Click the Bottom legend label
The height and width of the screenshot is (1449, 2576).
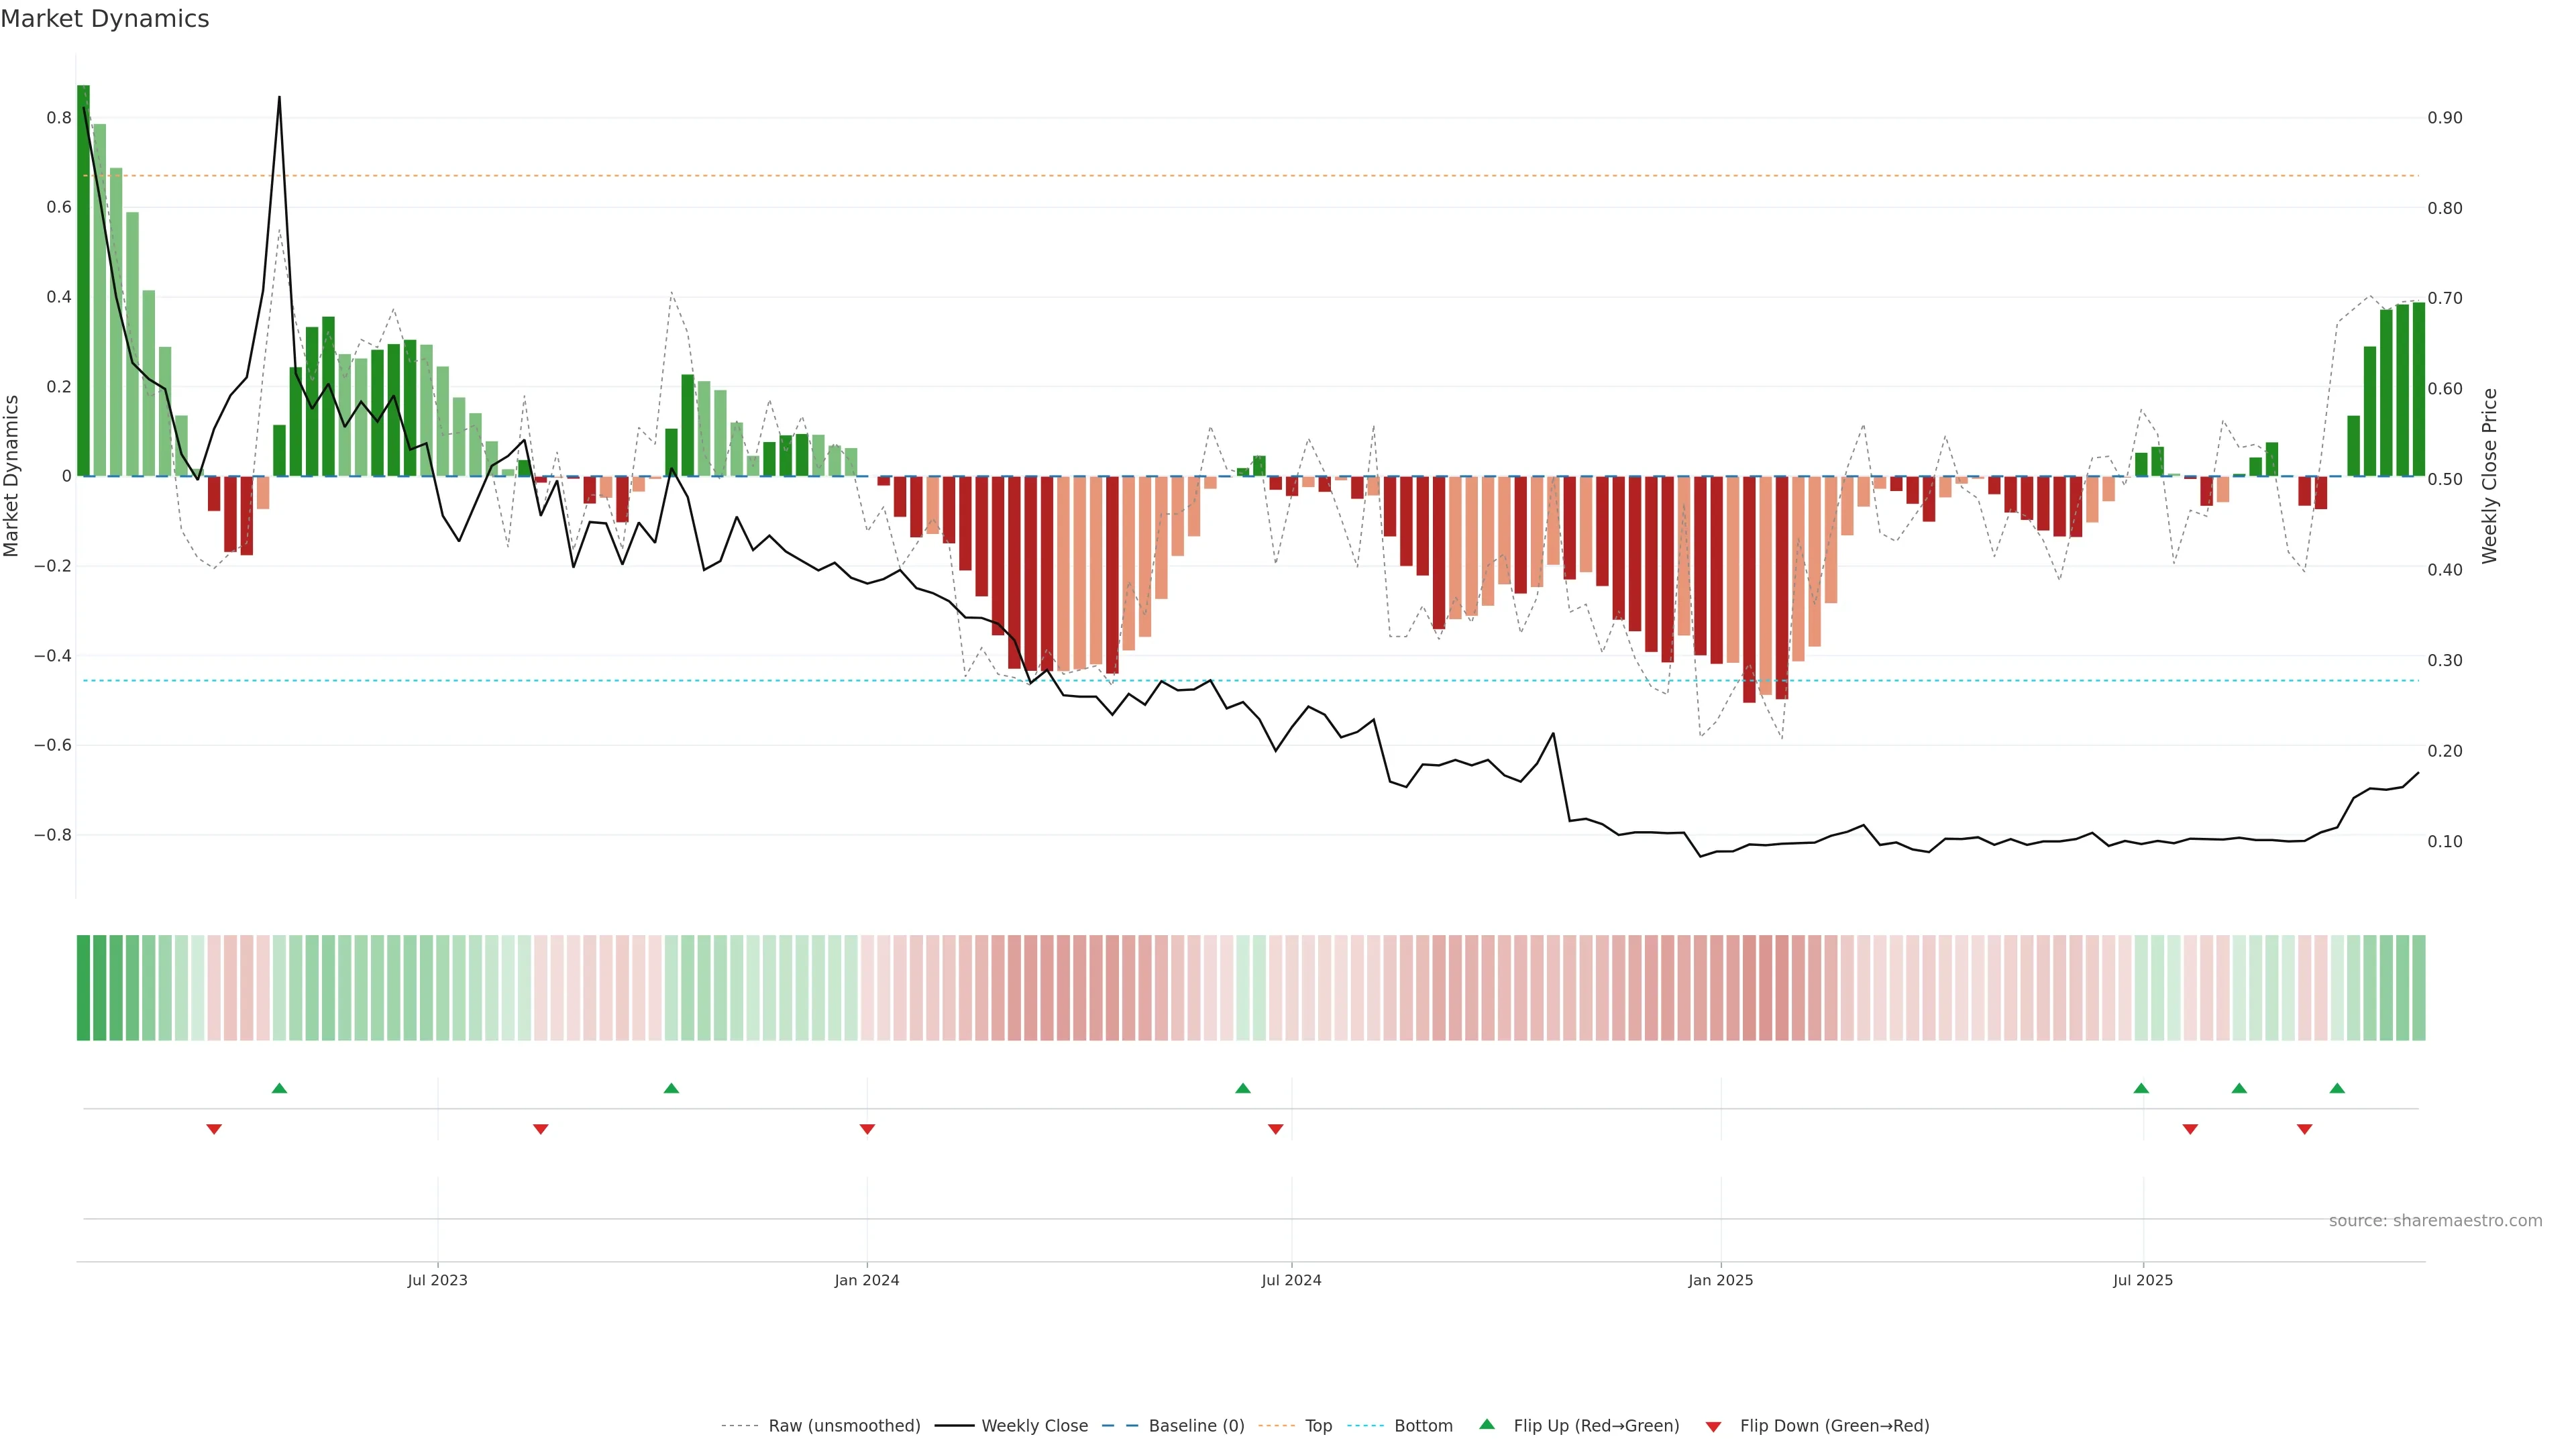click(x=1423, y=1426)
